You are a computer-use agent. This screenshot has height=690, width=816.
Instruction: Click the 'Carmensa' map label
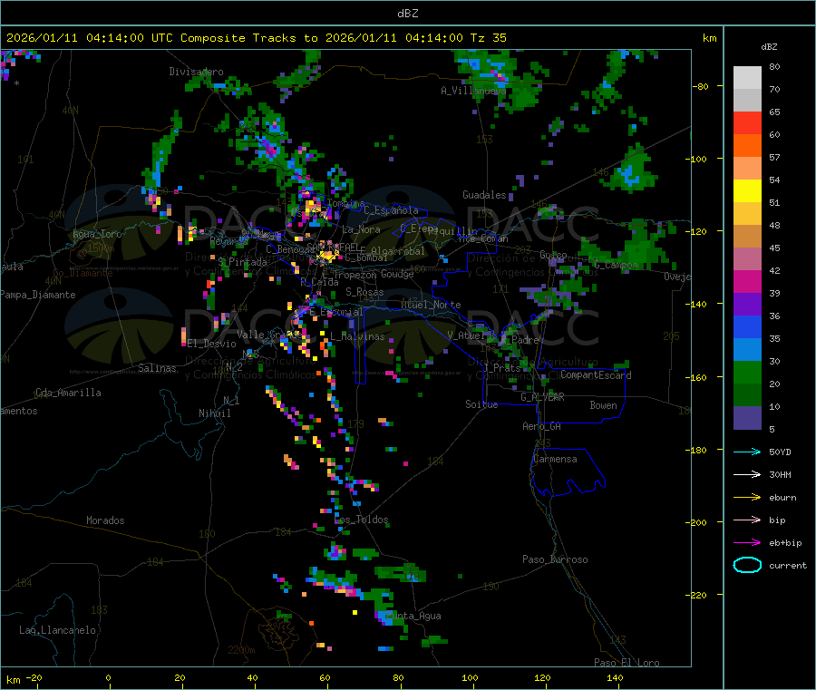[555, 459]
